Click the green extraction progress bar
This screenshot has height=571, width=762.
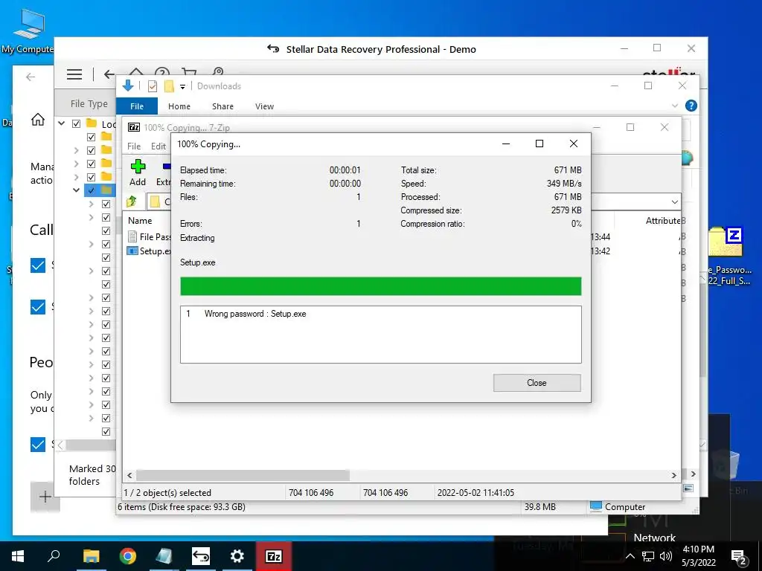coord(380,286)
